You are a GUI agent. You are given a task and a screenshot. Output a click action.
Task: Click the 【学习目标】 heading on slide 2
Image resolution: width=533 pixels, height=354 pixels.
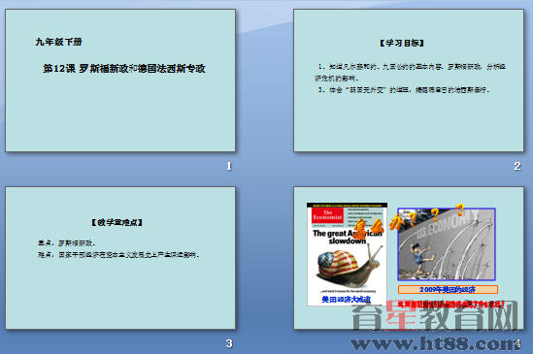click(x=402, y=43)
